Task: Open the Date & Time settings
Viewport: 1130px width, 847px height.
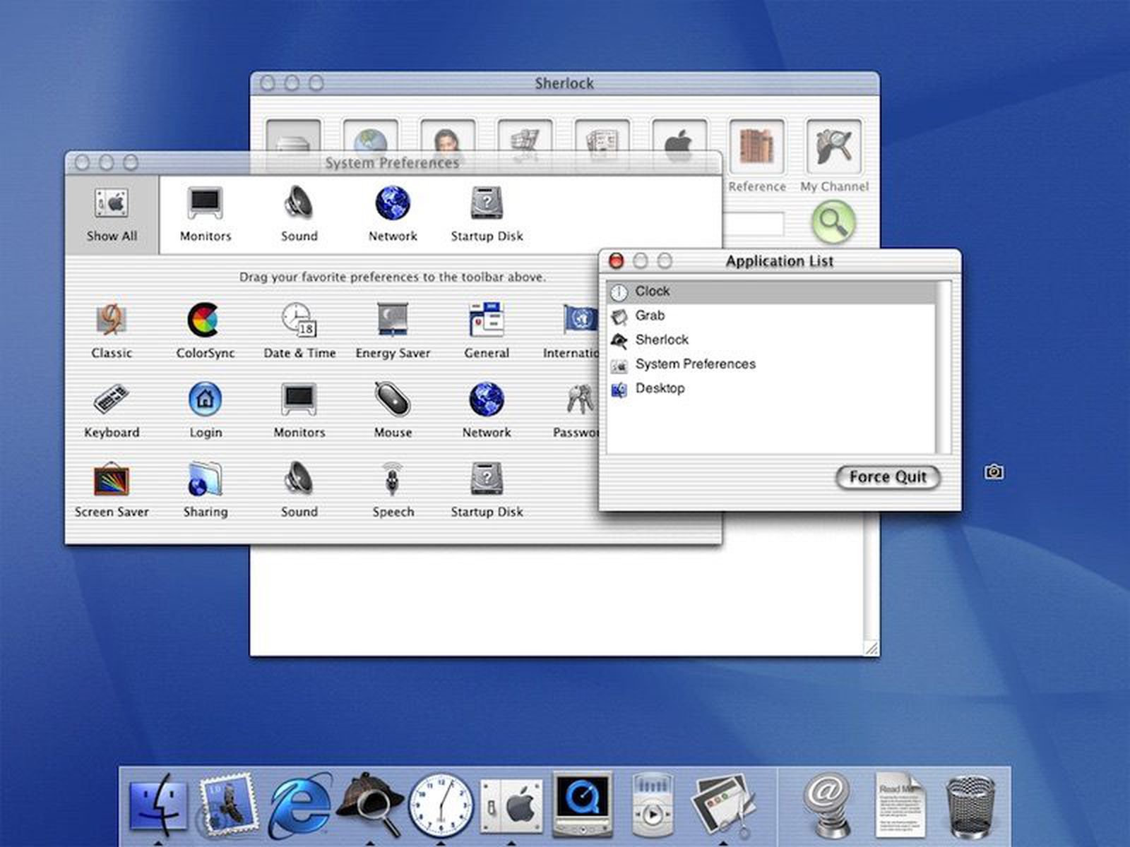Action: (x=299, y=323)
